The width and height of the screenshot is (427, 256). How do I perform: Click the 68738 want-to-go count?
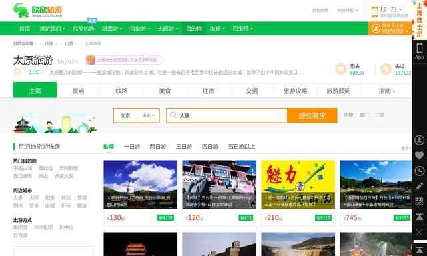tap(356, 73)
